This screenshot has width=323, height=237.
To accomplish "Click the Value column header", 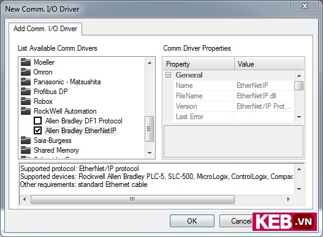I will click(x=269, y=64).
